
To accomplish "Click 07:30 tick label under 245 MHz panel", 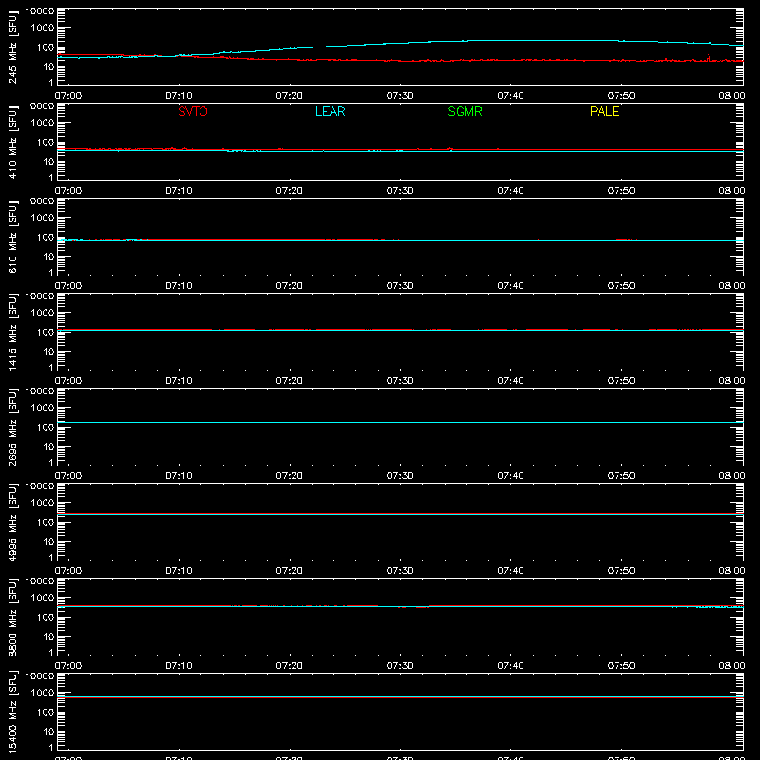I will tap(400, 96).
